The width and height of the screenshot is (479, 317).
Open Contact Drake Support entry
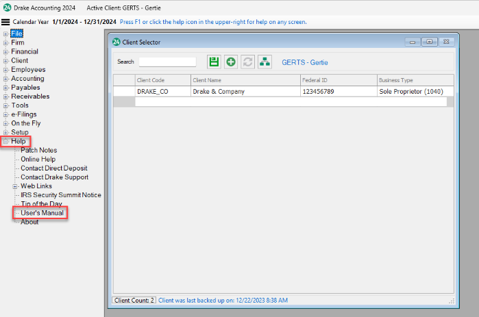55,177
